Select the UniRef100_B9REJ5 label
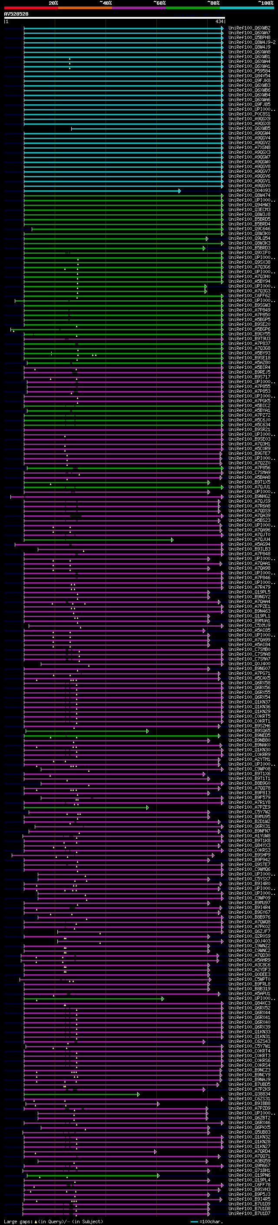The image size is (278, 1225). [249, 372]
